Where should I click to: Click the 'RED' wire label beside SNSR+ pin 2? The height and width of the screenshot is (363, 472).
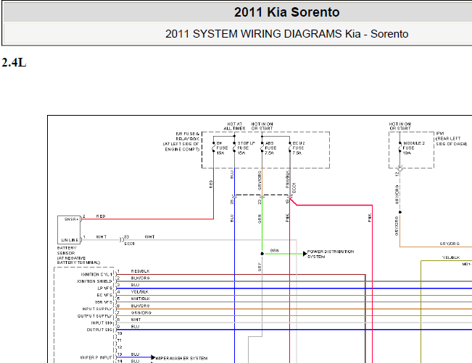coord(101,216)
